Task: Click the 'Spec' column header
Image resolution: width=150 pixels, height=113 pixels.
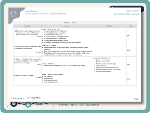Action: (x=131, y=26)
